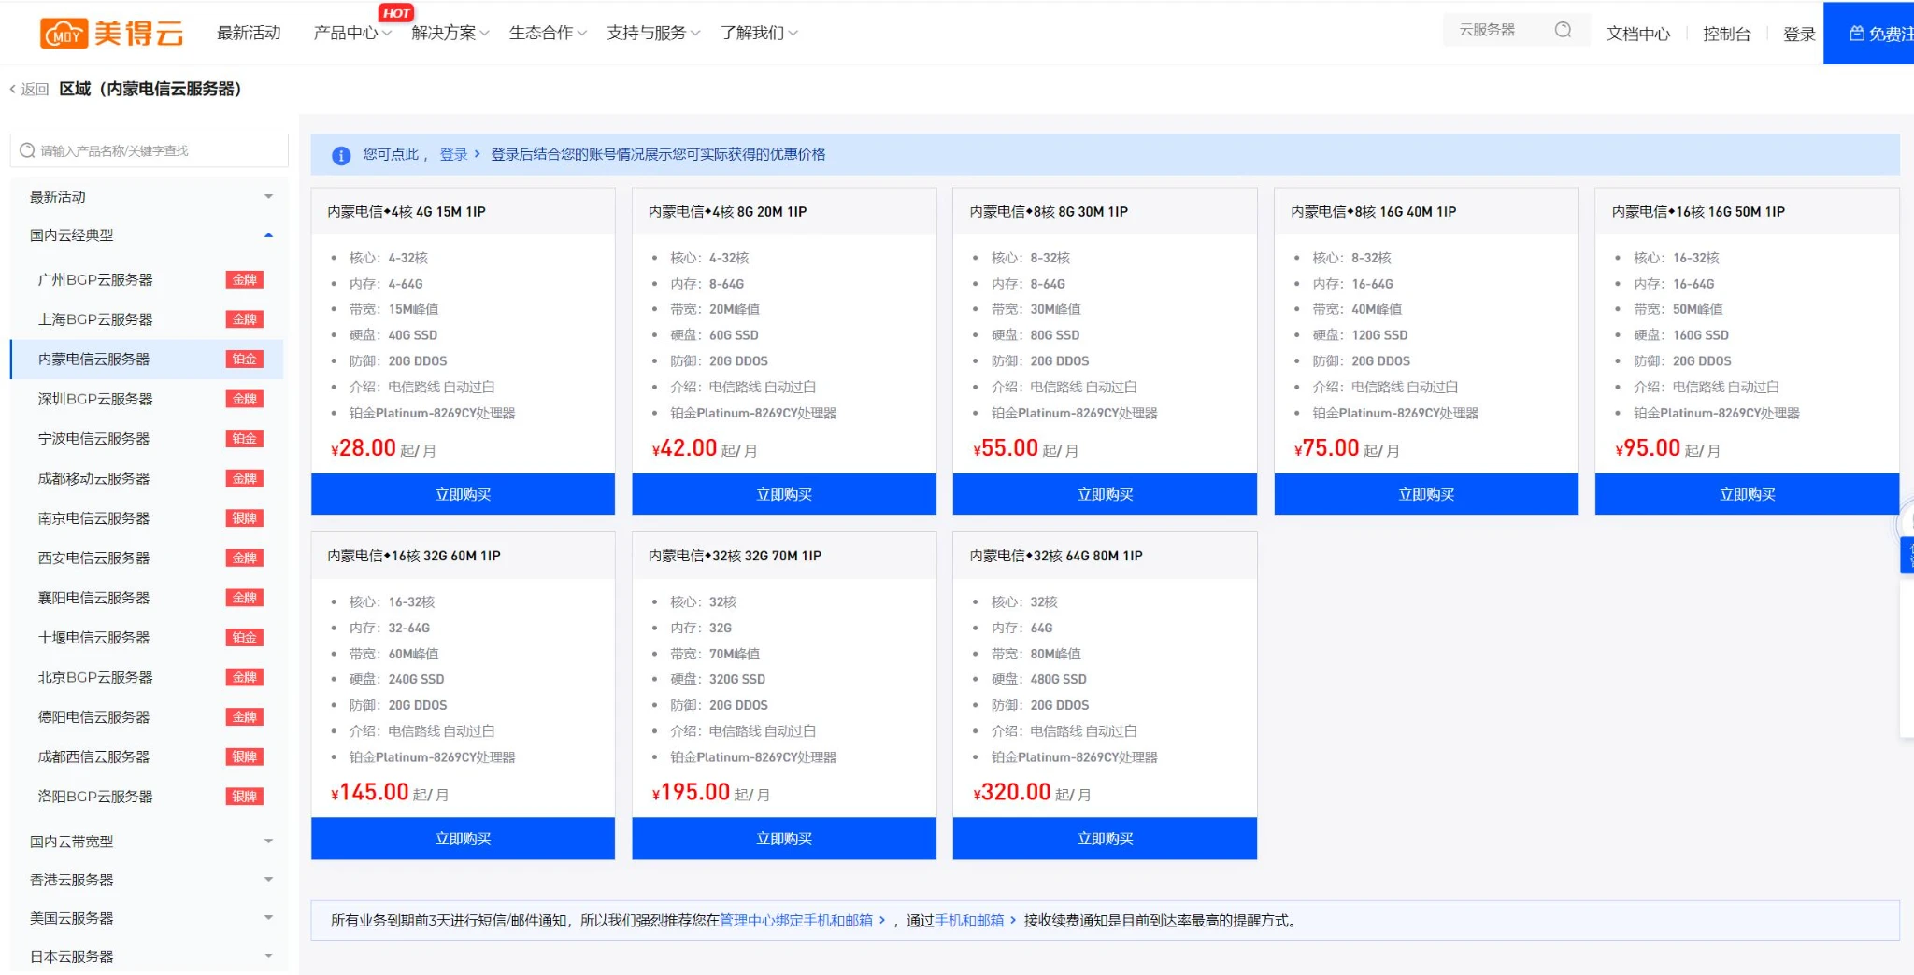1914x975 pixels.
Task: Buy the 32核 64G 80M plan at ¥320.00
Action: (1105, 839)
